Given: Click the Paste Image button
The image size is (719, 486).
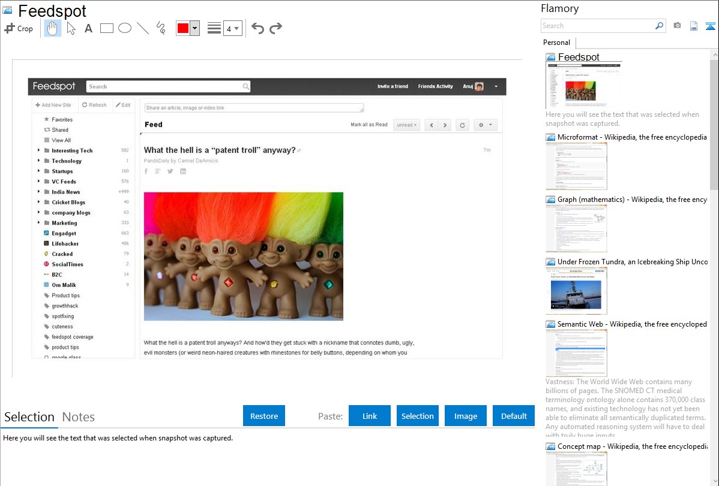Looking at the screenshot, I should [465, 416].
